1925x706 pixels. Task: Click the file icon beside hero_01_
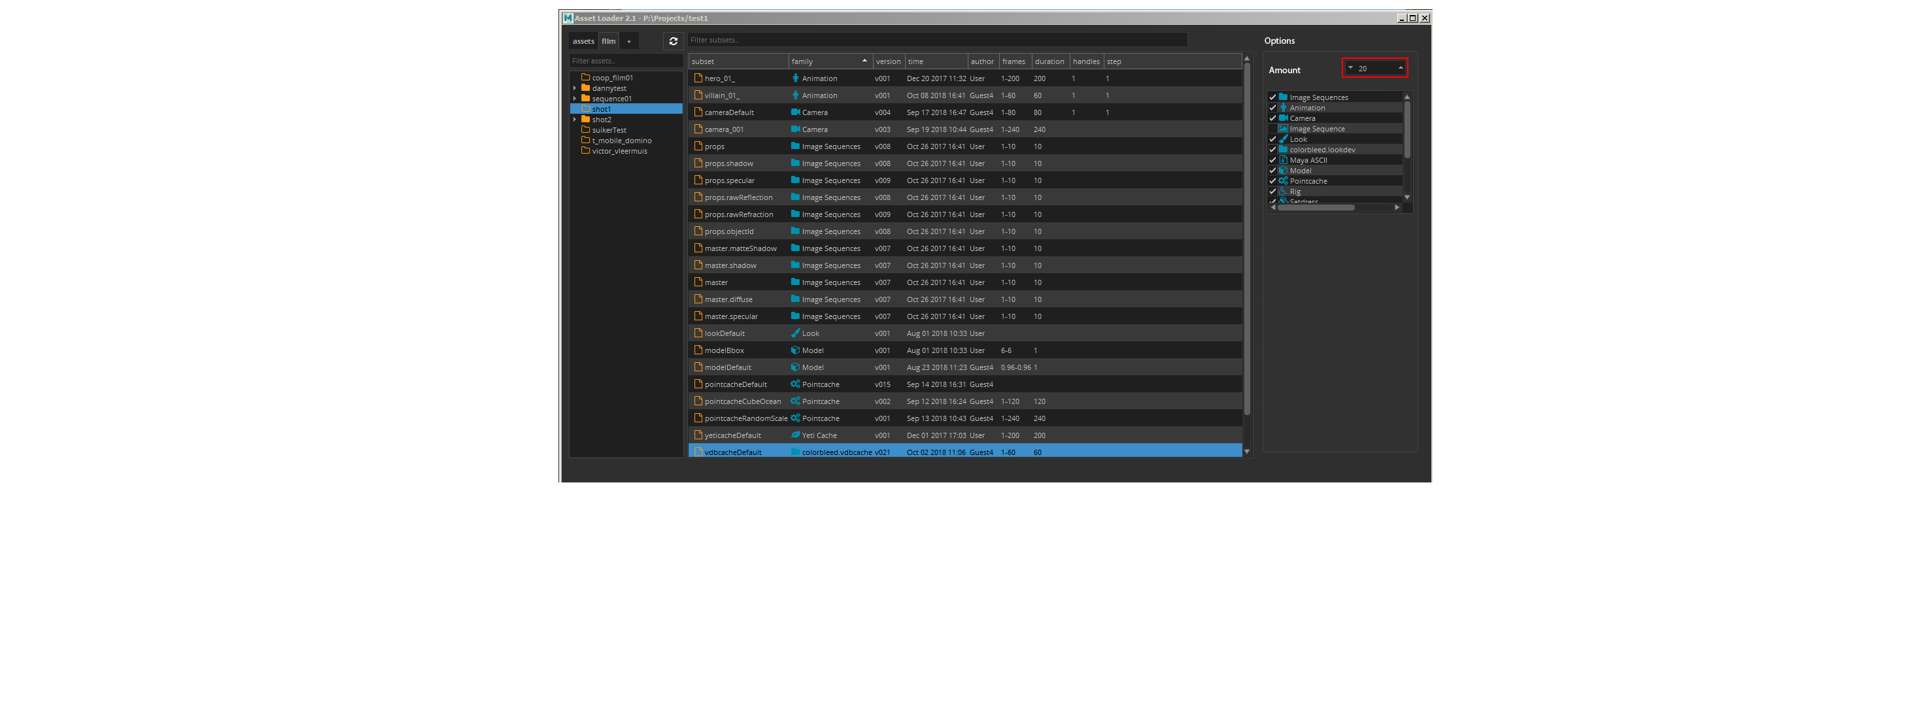(x=698, y=78)
